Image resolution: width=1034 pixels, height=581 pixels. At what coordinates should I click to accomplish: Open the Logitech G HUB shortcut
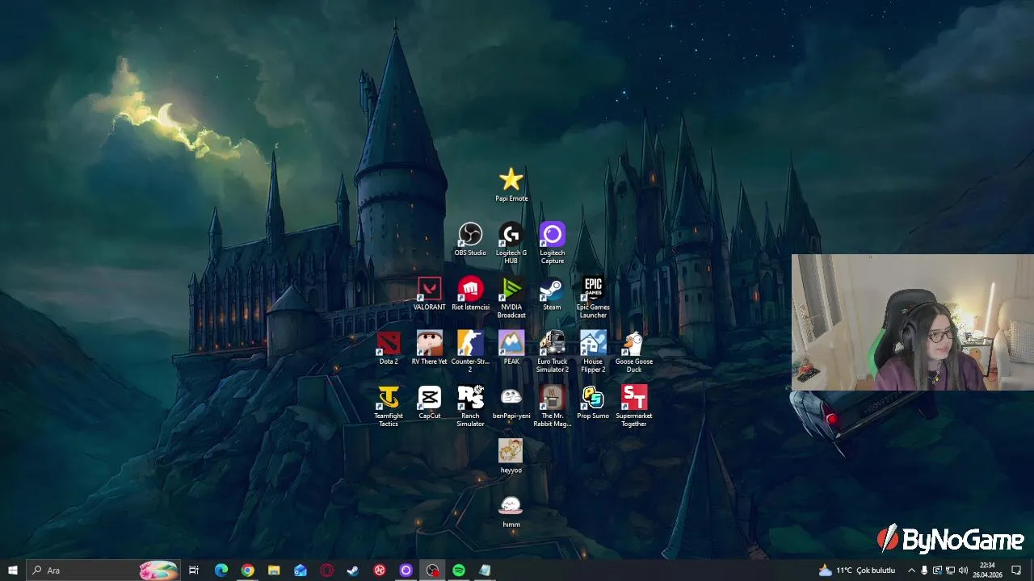511,243
